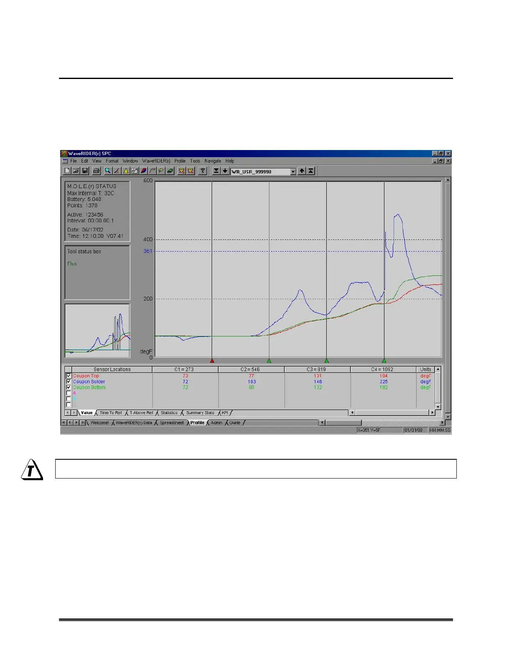Click the New file icon

pos(67,171)
